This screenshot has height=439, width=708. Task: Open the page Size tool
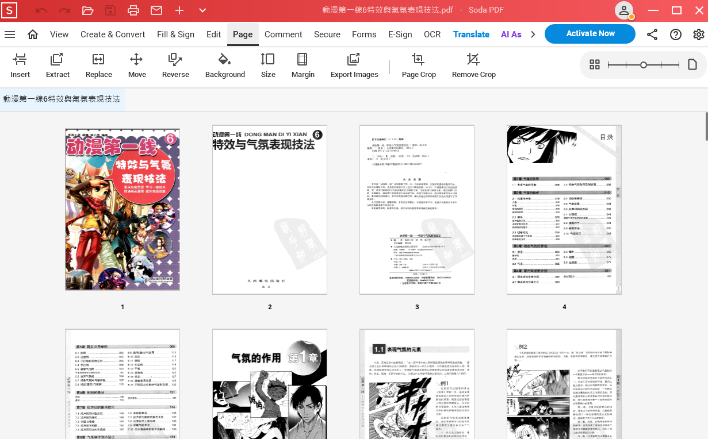(268, 66)
